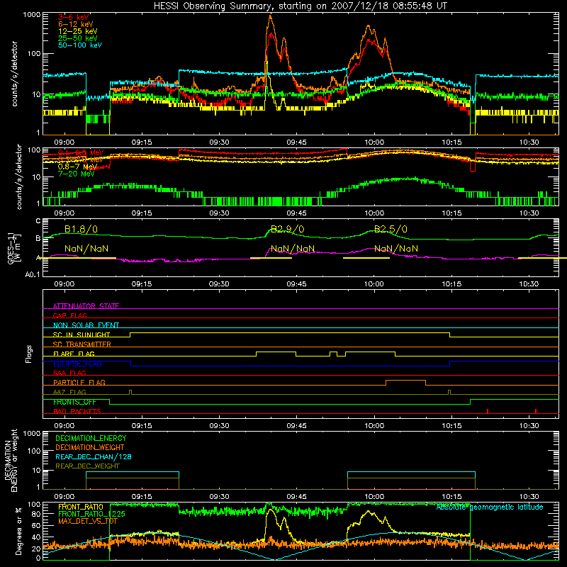Click the DECIMATION_WEIGHT legend entry
Screen dimensions: 567x567
click(90, 448)
